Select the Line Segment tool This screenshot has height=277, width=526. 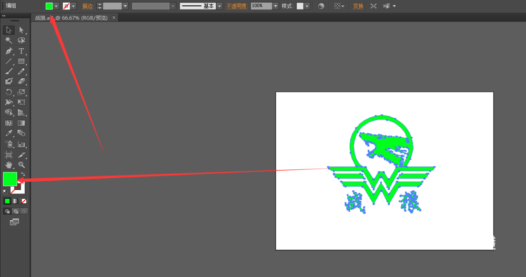click(8, 61)
